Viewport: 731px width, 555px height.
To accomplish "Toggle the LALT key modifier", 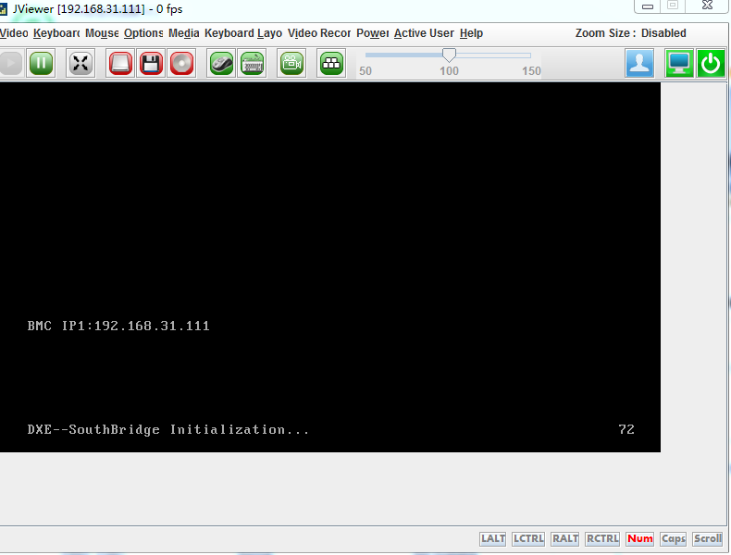I will click(493, 539).
